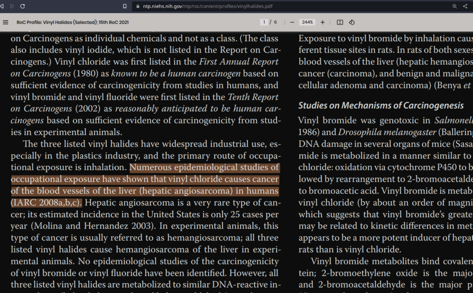The width and height of the screenshot is (473, 293).
Task: Click the words 'United States'
Action: tap(173, 214)
